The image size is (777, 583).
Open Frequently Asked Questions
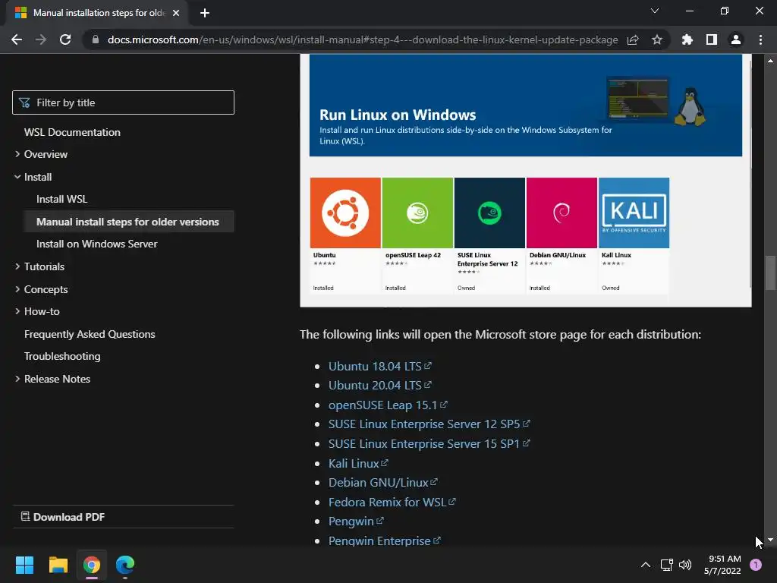coord(90,334)
